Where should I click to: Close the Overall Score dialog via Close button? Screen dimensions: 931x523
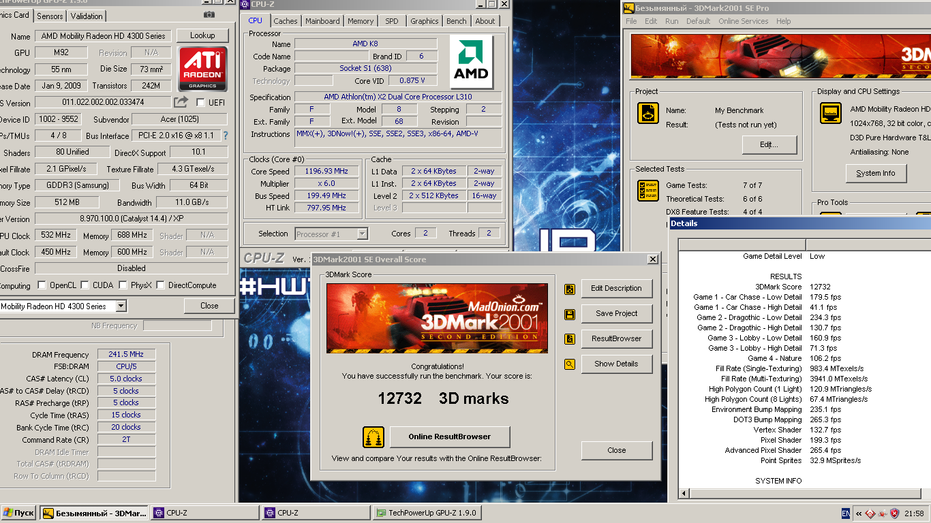(x=617, y=451)
